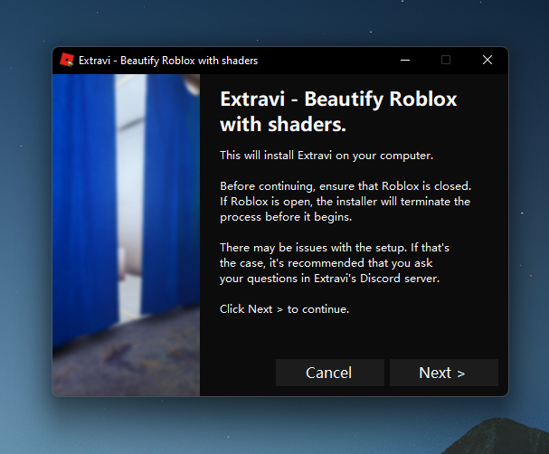
Task: Click the heading 'Extravi - Beautify Roblox with shaders.'
Action: click(x=338, y=111)
